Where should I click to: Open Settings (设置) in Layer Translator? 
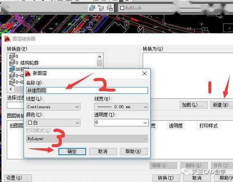point(18,178)
